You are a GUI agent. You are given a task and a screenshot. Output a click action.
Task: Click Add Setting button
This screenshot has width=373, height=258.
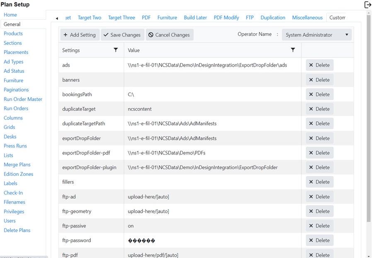click(x=80, y=35)
